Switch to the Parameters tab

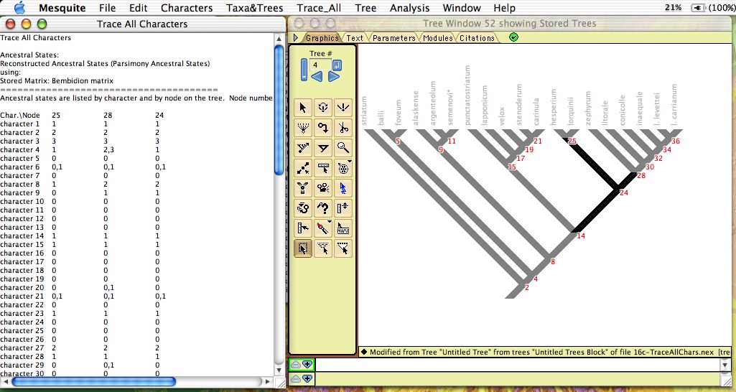click(x=393, y=37)
